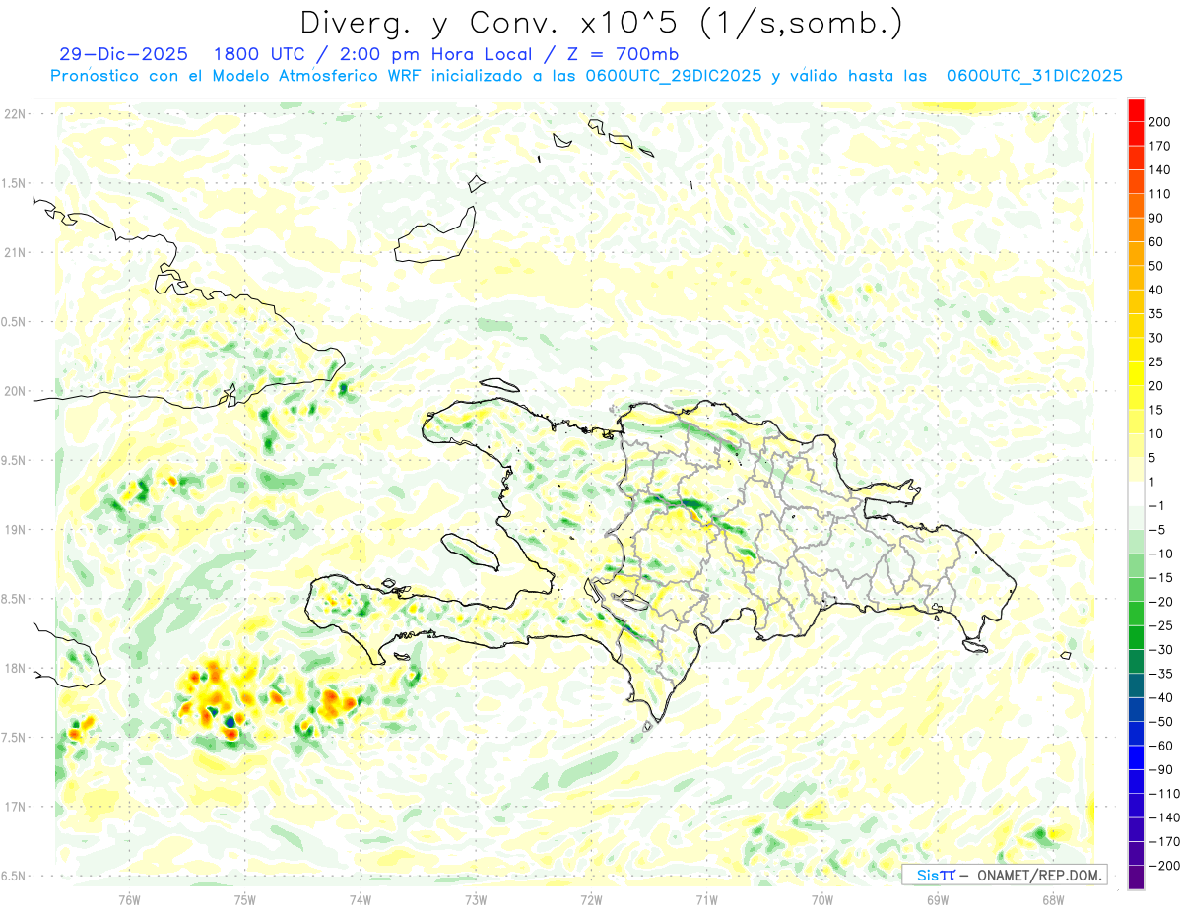Viewport: 1182px width, 913px height.
Task: Click the latitude label "7.5N"
Action: pyautogui.click(x=15, y=738)
